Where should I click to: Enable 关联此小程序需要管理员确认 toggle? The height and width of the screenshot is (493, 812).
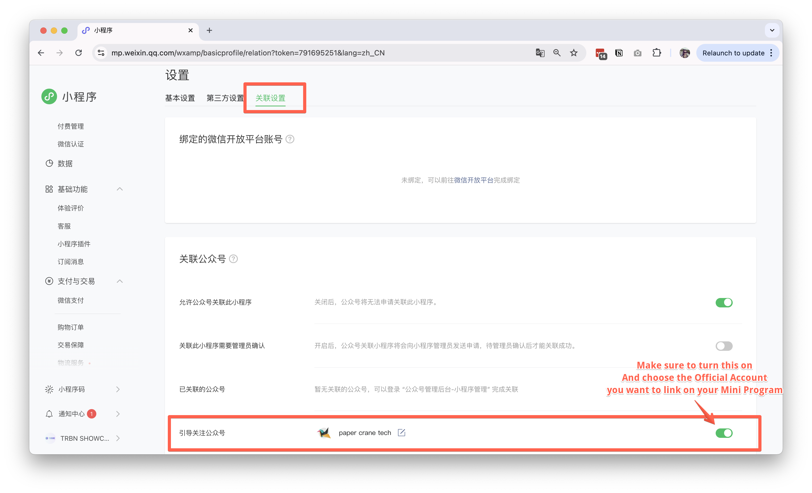pyautogui.click(x=724, y=346)
